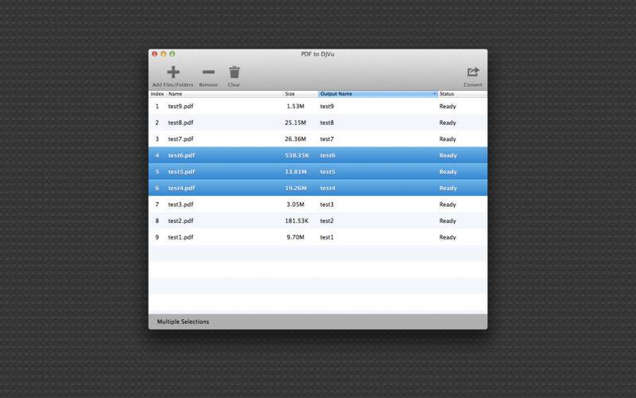Select the test2.pdf file name

pyautogui.click(x=180, y=221)
